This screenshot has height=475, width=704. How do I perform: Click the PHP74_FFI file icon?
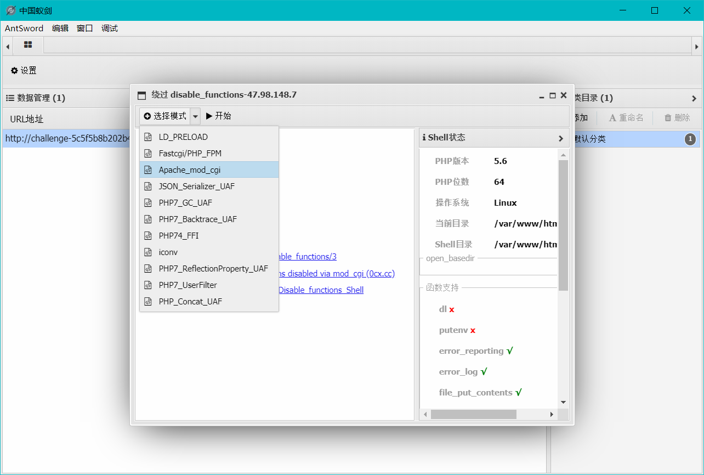[147, 236]
